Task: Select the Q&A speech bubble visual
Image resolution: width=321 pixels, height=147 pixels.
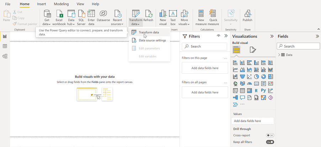Action: [x=242, y=97]
